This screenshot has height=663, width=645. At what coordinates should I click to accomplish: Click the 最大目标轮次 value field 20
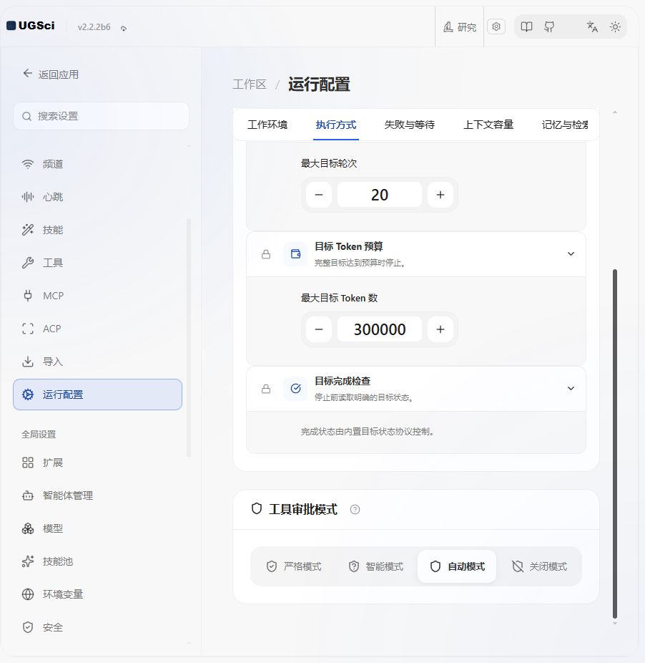click(x=380, y=195)
